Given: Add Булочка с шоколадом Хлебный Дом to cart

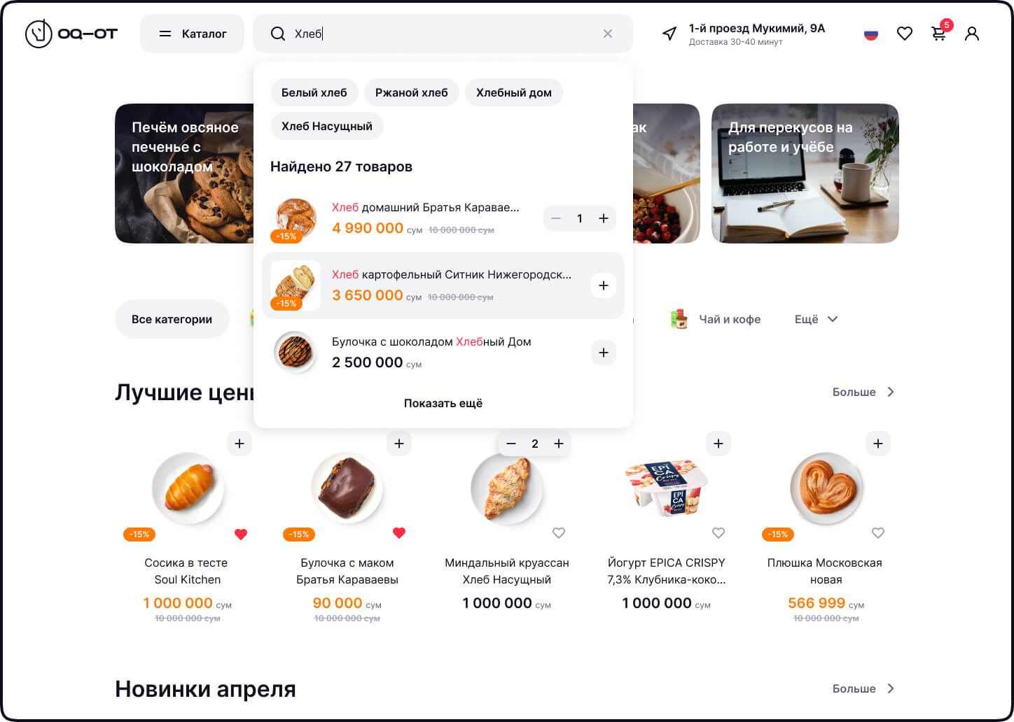Looking at the screenshot, I should click(604, 353).
